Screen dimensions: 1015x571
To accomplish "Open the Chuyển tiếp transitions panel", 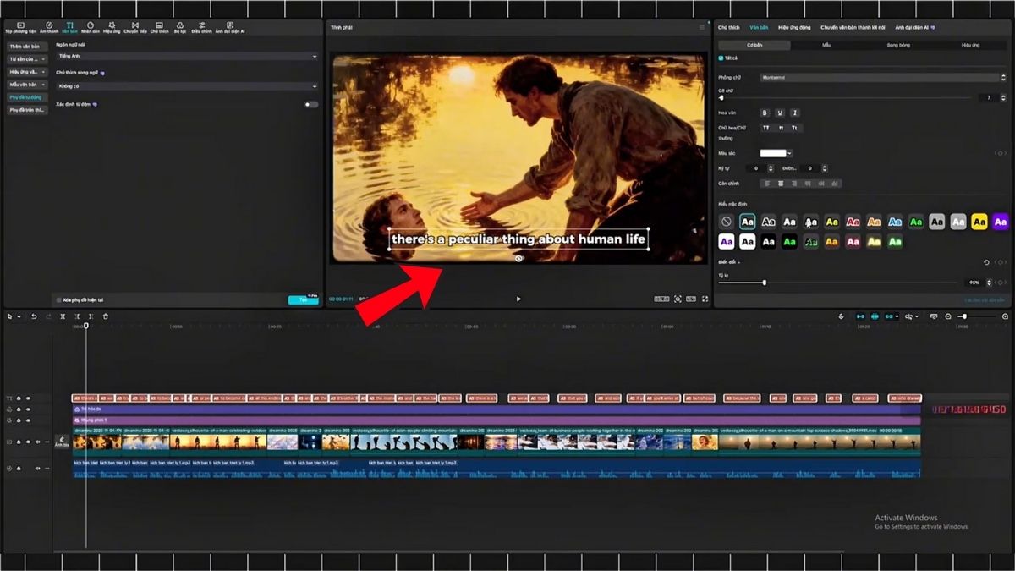I will click(x=135, y=26).
